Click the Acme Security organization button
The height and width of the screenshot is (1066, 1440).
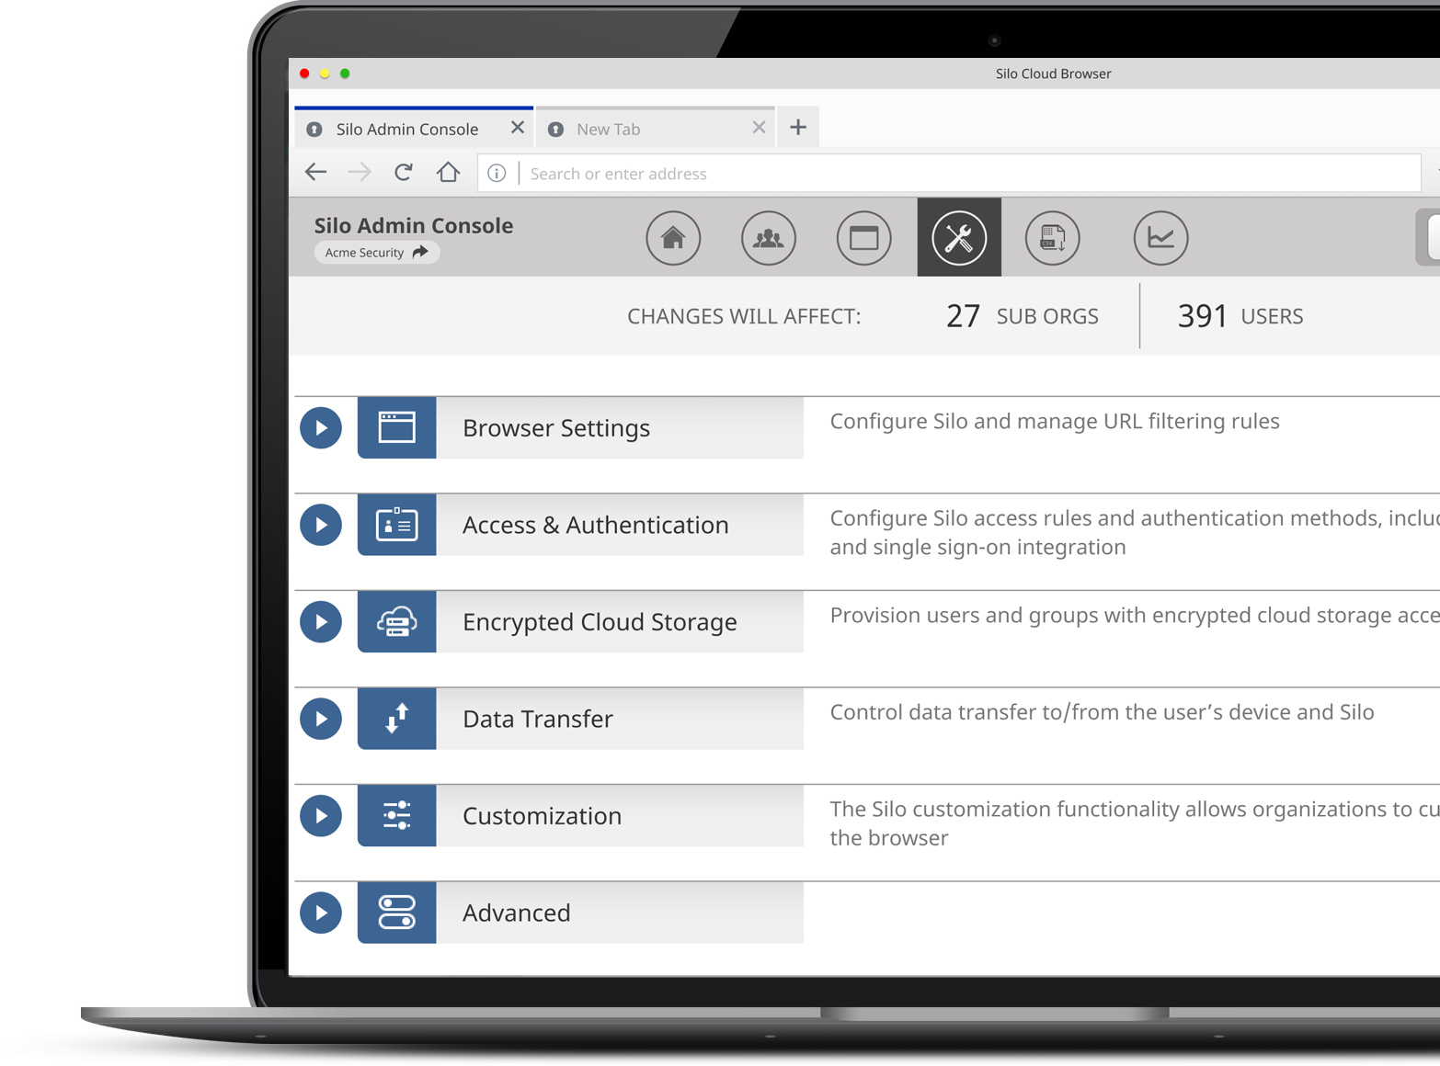pos(377,252)
